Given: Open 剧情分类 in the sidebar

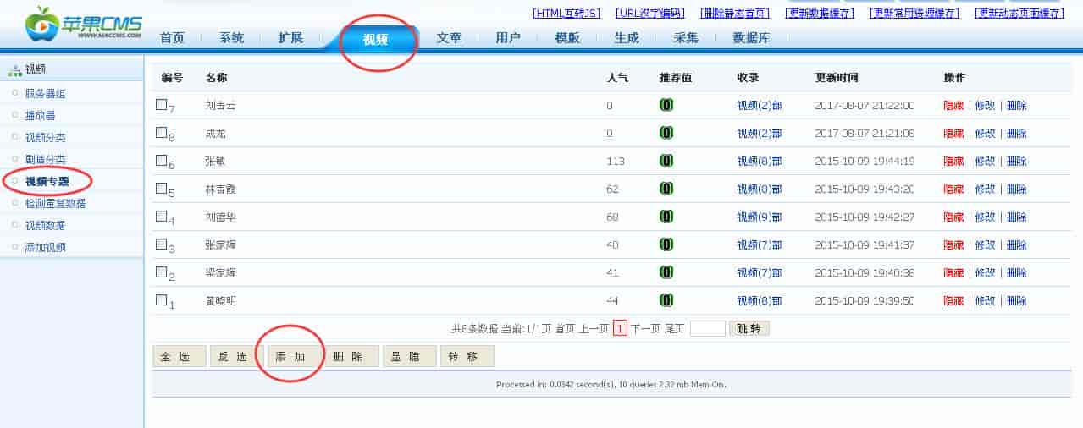Looking at the screenshot, I should [x=45, y=159].
